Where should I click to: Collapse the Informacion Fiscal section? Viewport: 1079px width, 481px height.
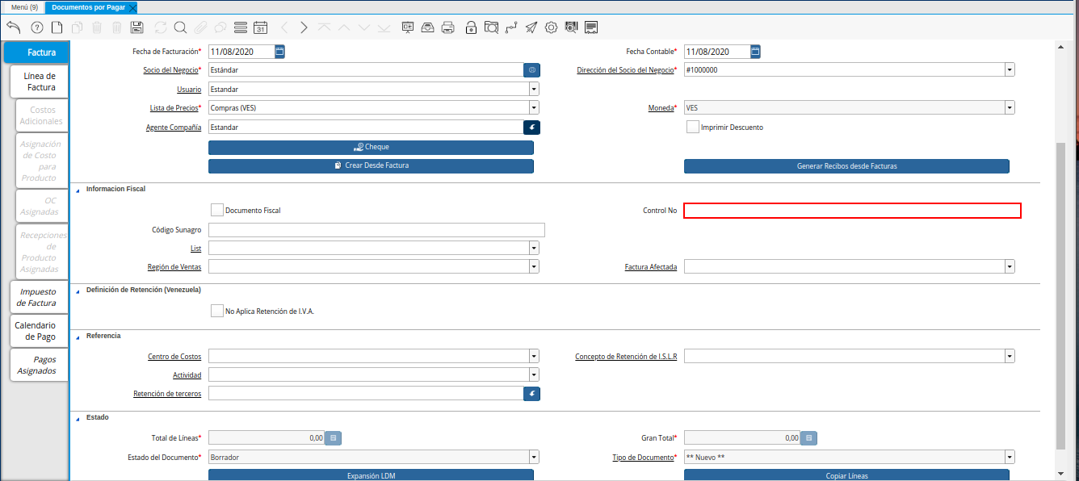78,189
